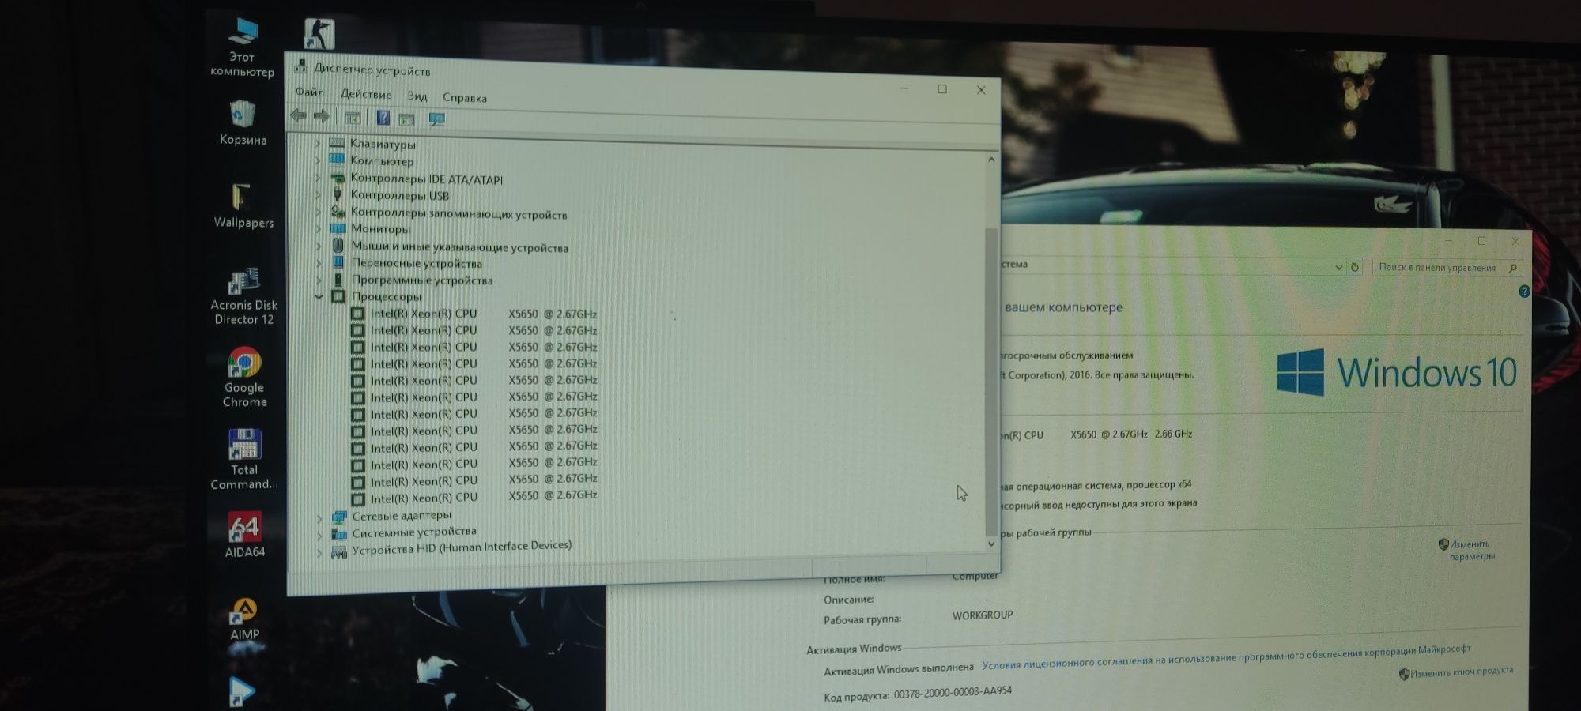
Task: Expand Контроллеры IDE ATA/ATAPI node
Action: (318, 178)
